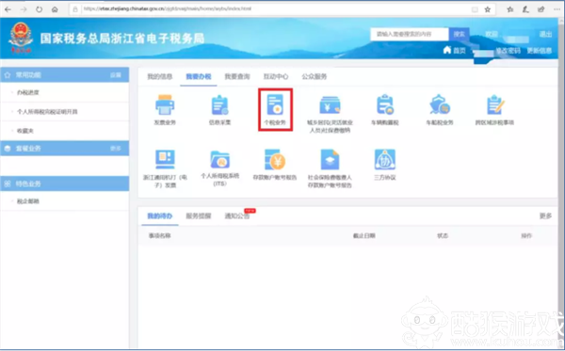Click the national emblem tax bureau logo
565x351 pixels.
click(x=21, y=38)
